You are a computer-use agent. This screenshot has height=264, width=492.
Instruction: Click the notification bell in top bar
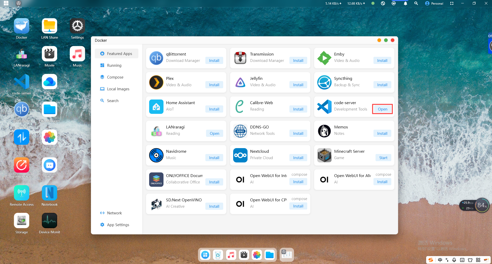[x=405, y=3]
